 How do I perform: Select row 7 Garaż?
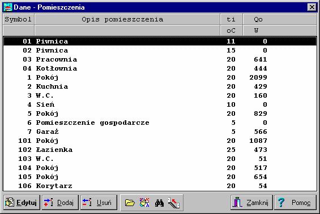[x=160, y=132]
